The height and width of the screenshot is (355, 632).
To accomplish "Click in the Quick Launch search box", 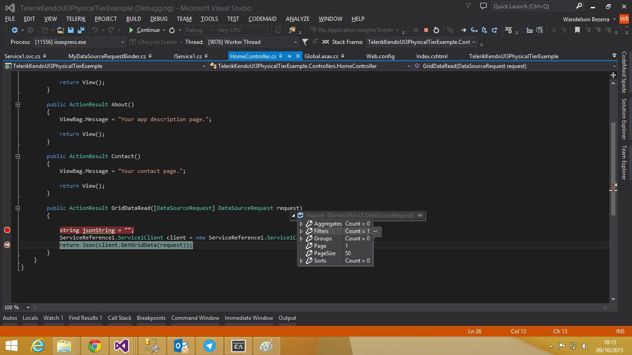I will [x=533, y=6].
